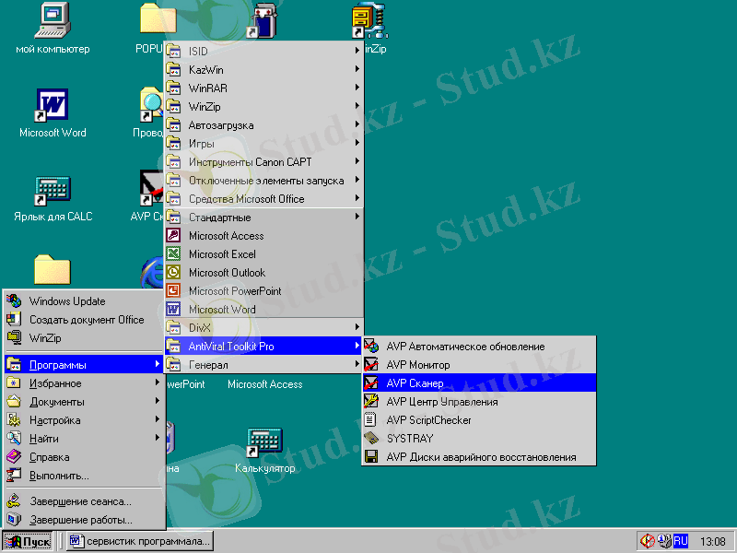This screenshot has height=553, width=737.
Task: Open the Программы menu item
Action: (84, 364)
